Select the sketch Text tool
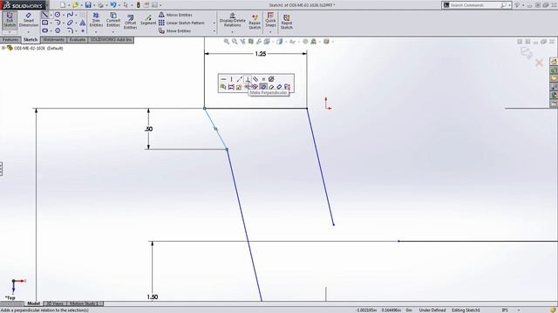The image size is (558, 313). [83, 23]
